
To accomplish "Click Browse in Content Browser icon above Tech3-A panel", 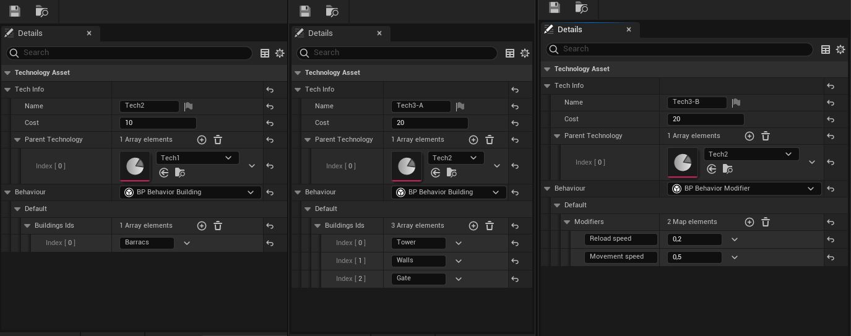I will coord(332,11).
